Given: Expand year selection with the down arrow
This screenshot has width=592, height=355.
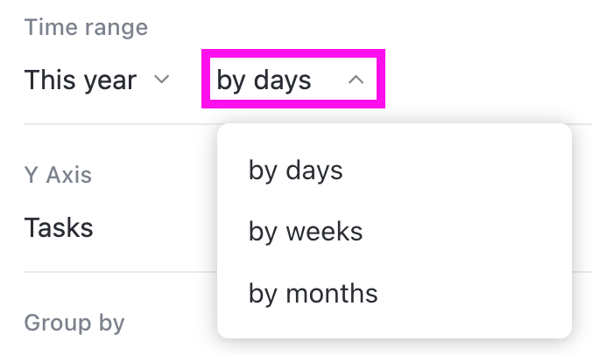Looking at the screenshot, I should coord(161,80).
